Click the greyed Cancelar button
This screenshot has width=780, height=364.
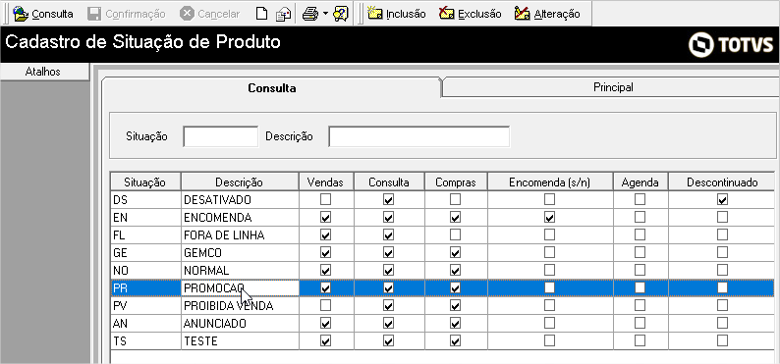209,14
